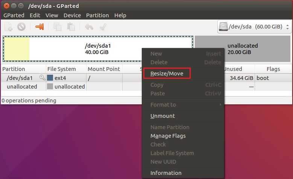Click the Undo last operation toolbar icon
This screenshot has height=179, width=293.
tap(89, 27)
